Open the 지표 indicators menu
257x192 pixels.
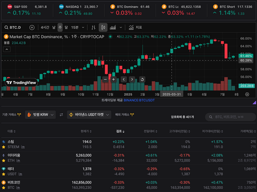tap(135, 27)
